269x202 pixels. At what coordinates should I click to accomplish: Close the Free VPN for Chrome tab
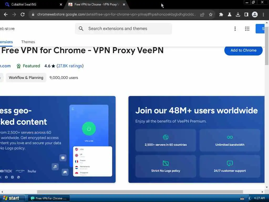coord(124,4)
